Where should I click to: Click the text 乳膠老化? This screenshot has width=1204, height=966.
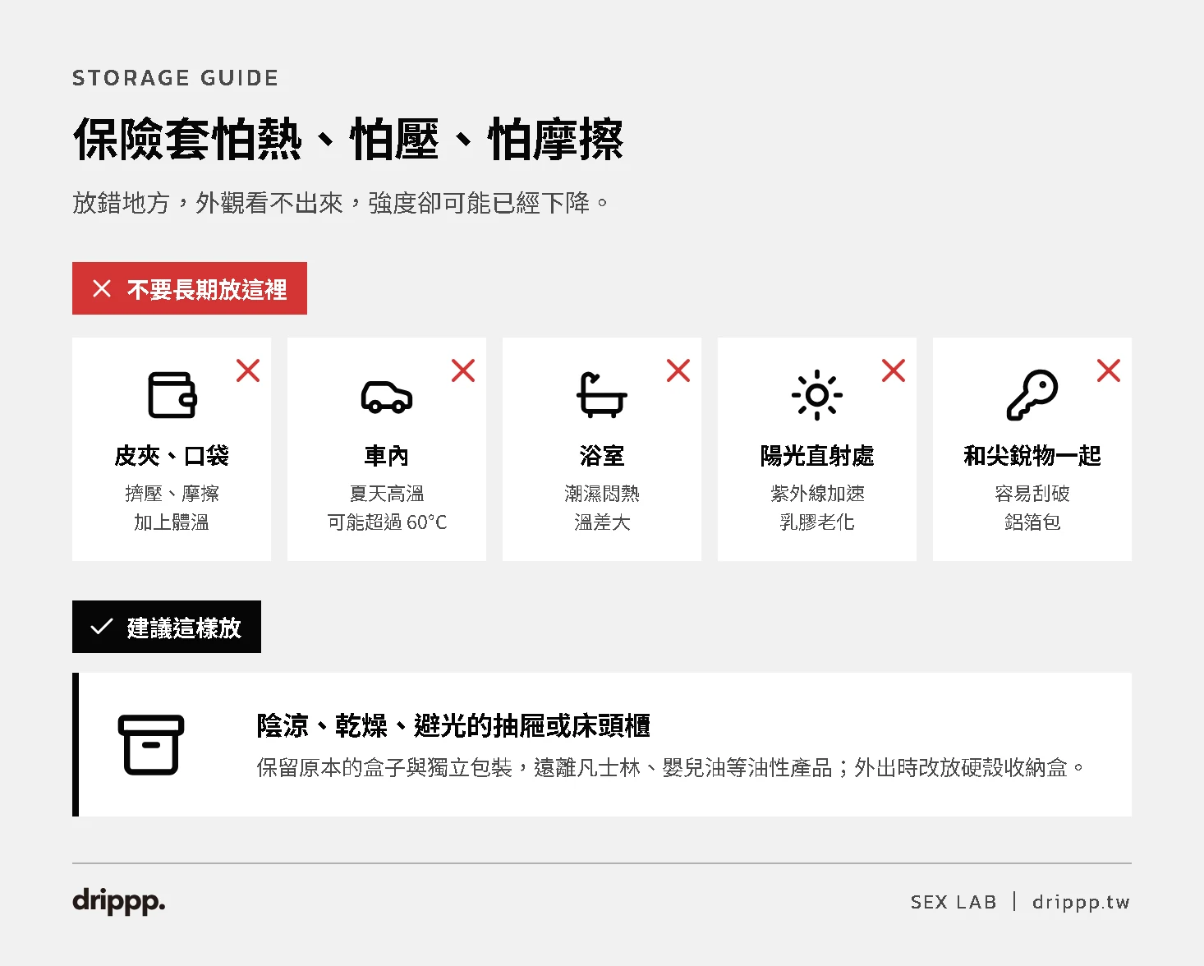coord(817,522)
